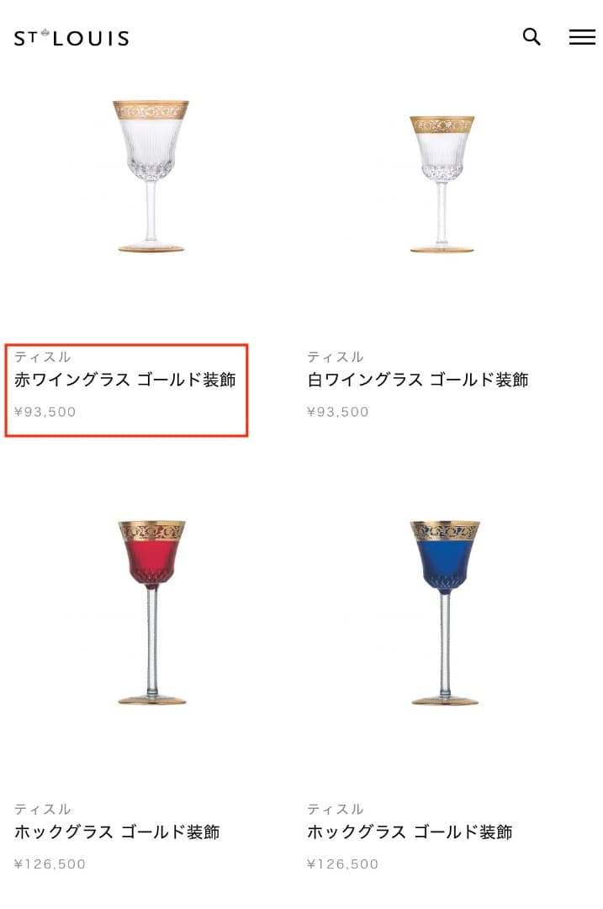Open the hamburger menu icon
Viewport: 603px width, 909px height.
coord(582,36)
